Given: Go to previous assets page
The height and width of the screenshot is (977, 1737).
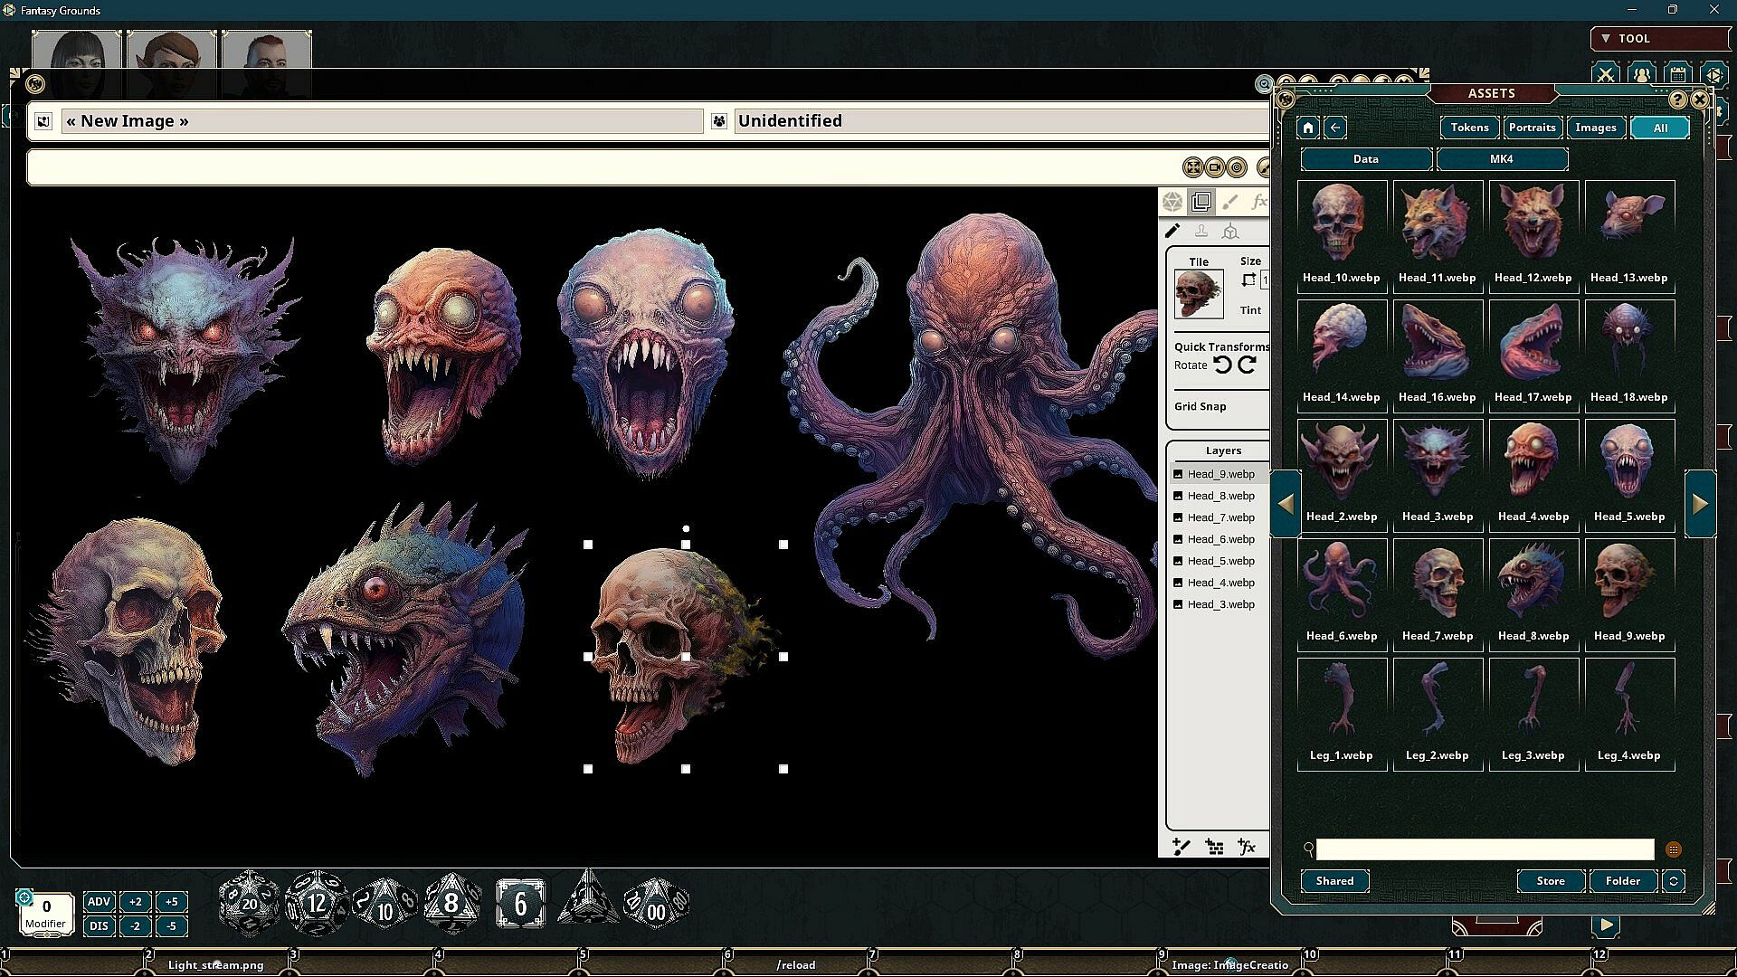Looking at the screenshot, I should (x=1286, y=504).
